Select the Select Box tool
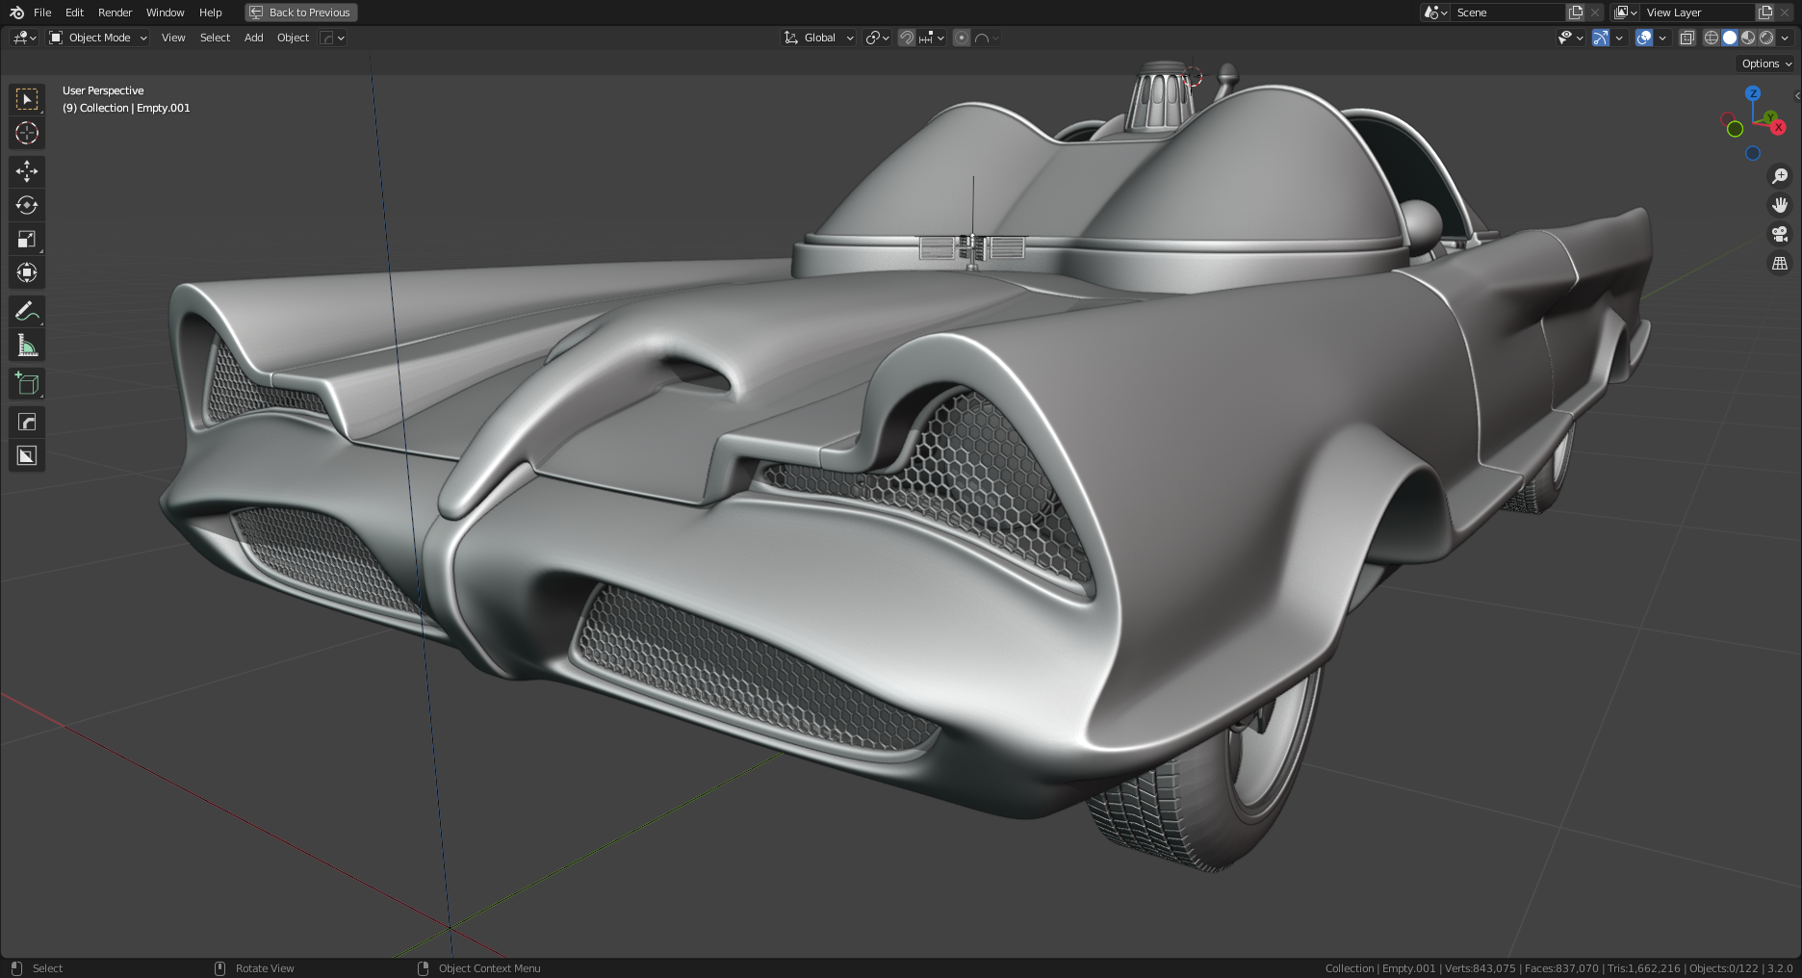 coord(27,99)
